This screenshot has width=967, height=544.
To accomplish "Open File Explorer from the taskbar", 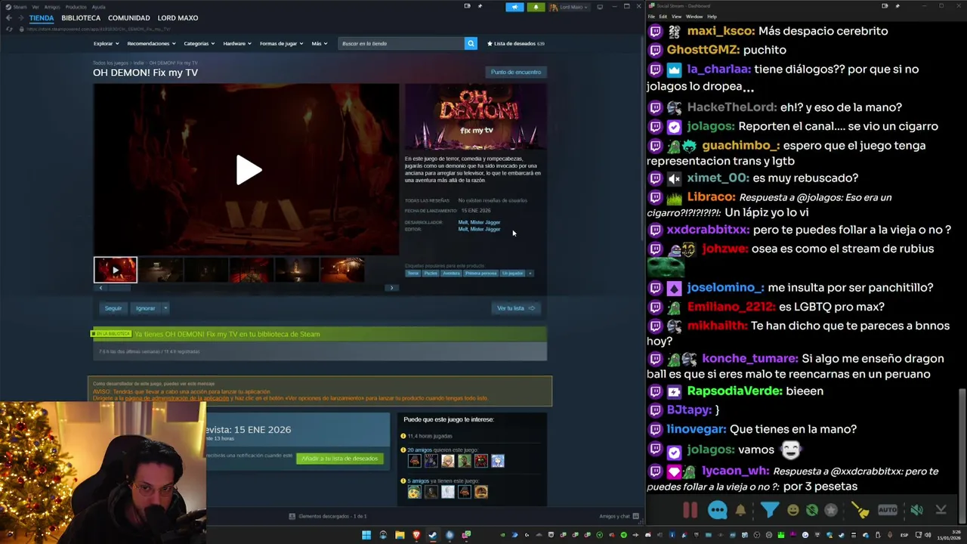I will (400, 535).
